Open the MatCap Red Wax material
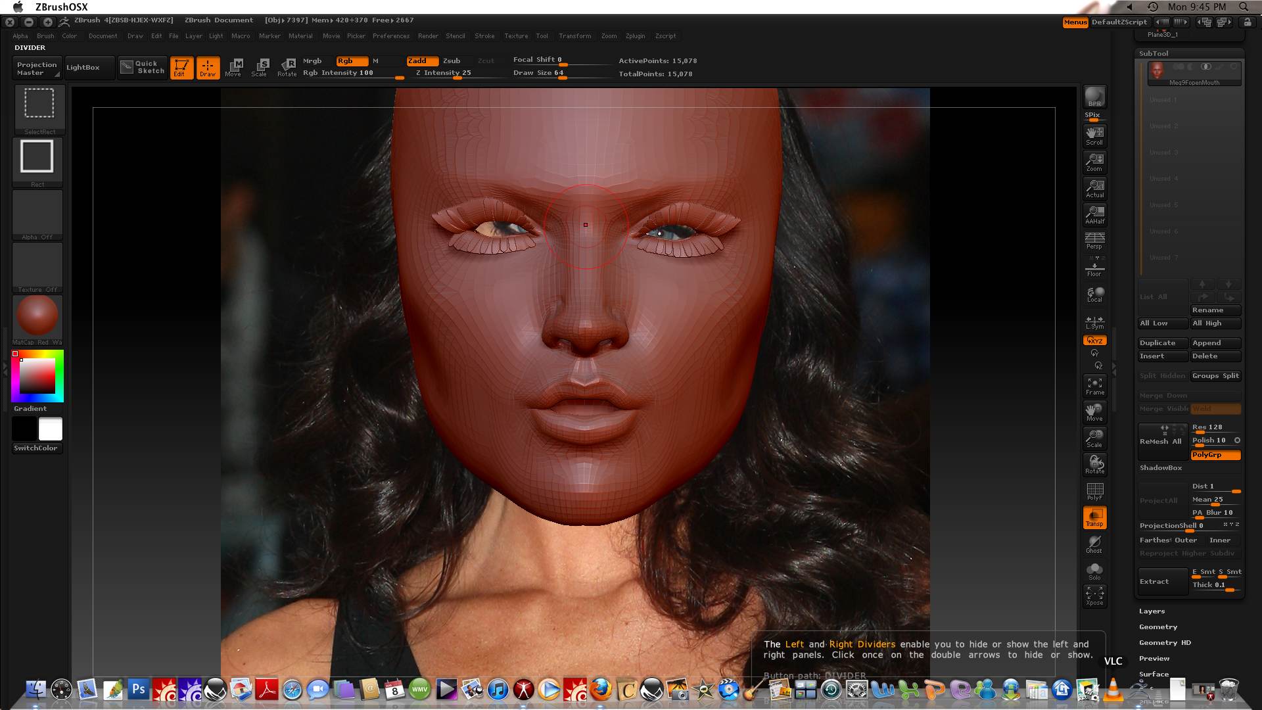The width and height of the screenshot is (1262, 710). click(x=37, y=319)
